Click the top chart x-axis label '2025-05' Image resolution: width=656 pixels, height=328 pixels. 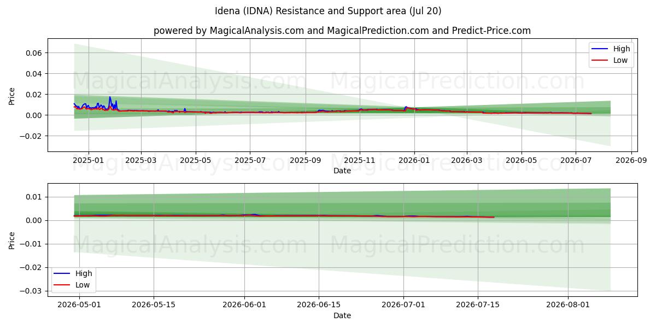tap(195, 160)
